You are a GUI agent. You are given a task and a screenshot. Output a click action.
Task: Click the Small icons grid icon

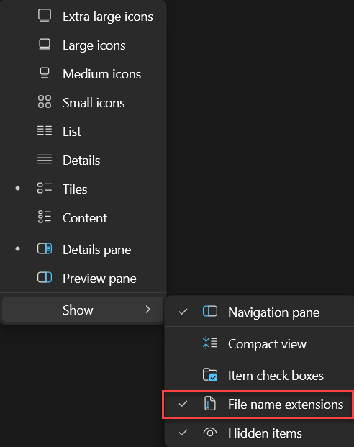(x=45, y=101)
